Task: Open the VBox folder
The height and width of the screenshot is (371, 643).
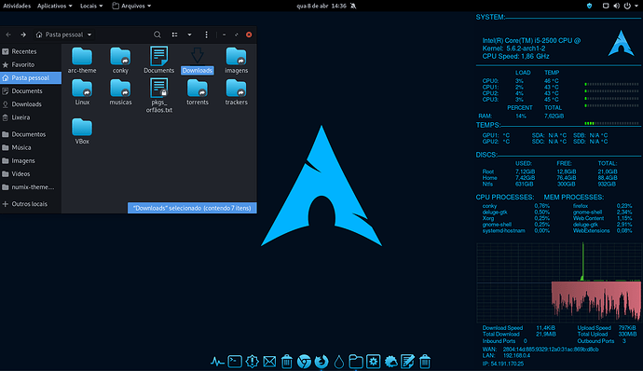Action: [x=82, y=131]
